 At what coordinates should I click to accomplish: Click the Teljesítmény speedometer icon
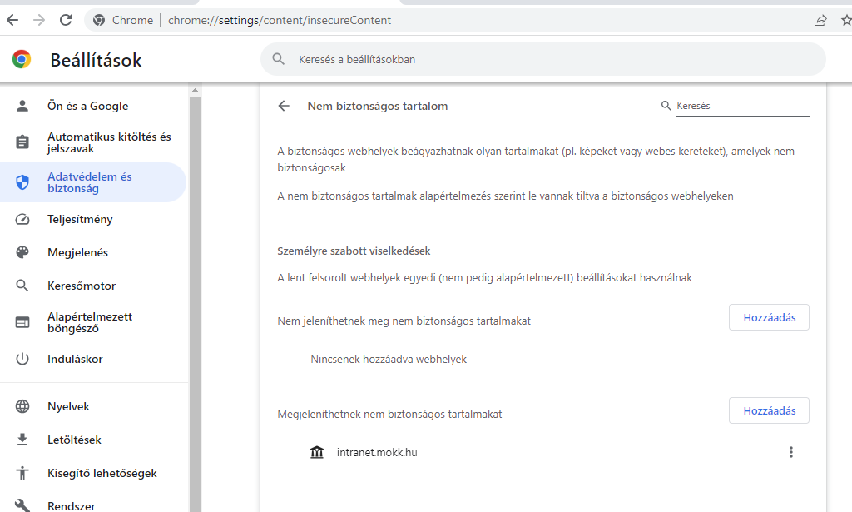(x=21, y=219)
